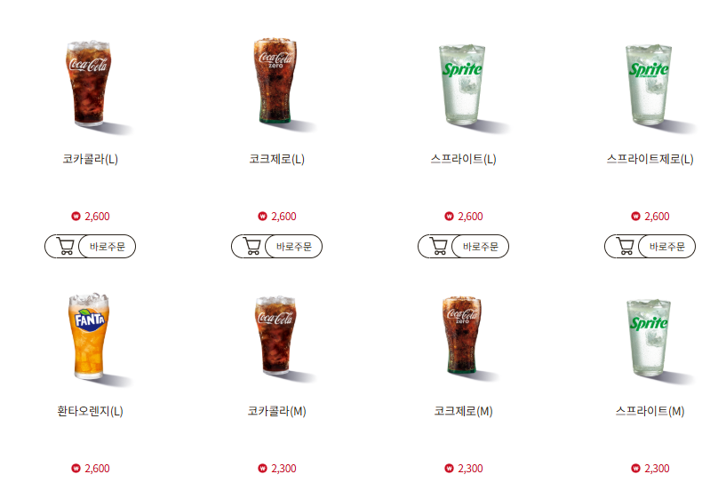Open the Coke Zero large glass image

click(x=276, y=85)
